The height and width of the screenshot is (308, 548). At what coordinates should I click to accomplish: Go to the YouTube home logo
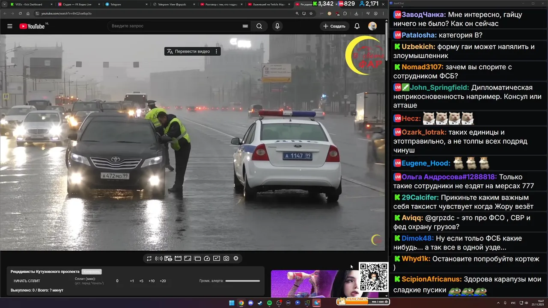pyautogui.click(x=32, y=26)
